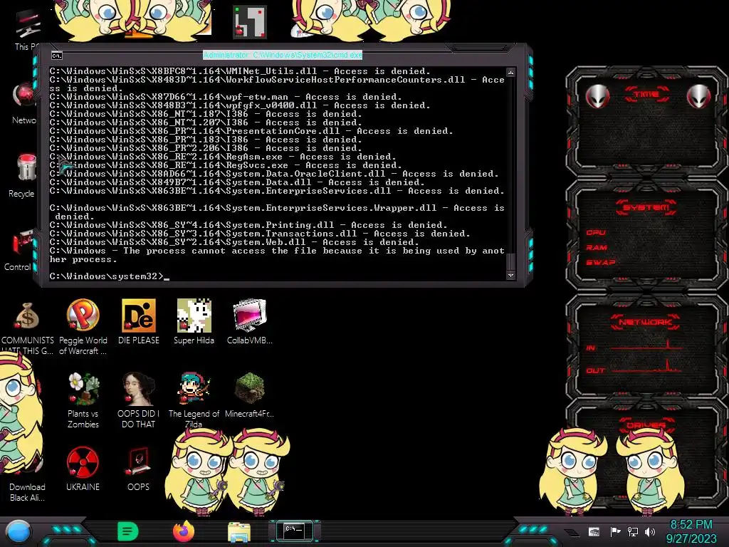Select the gray maze game desktop icon
The height and width of the screenshot is (547, 729).
[250, 22]
